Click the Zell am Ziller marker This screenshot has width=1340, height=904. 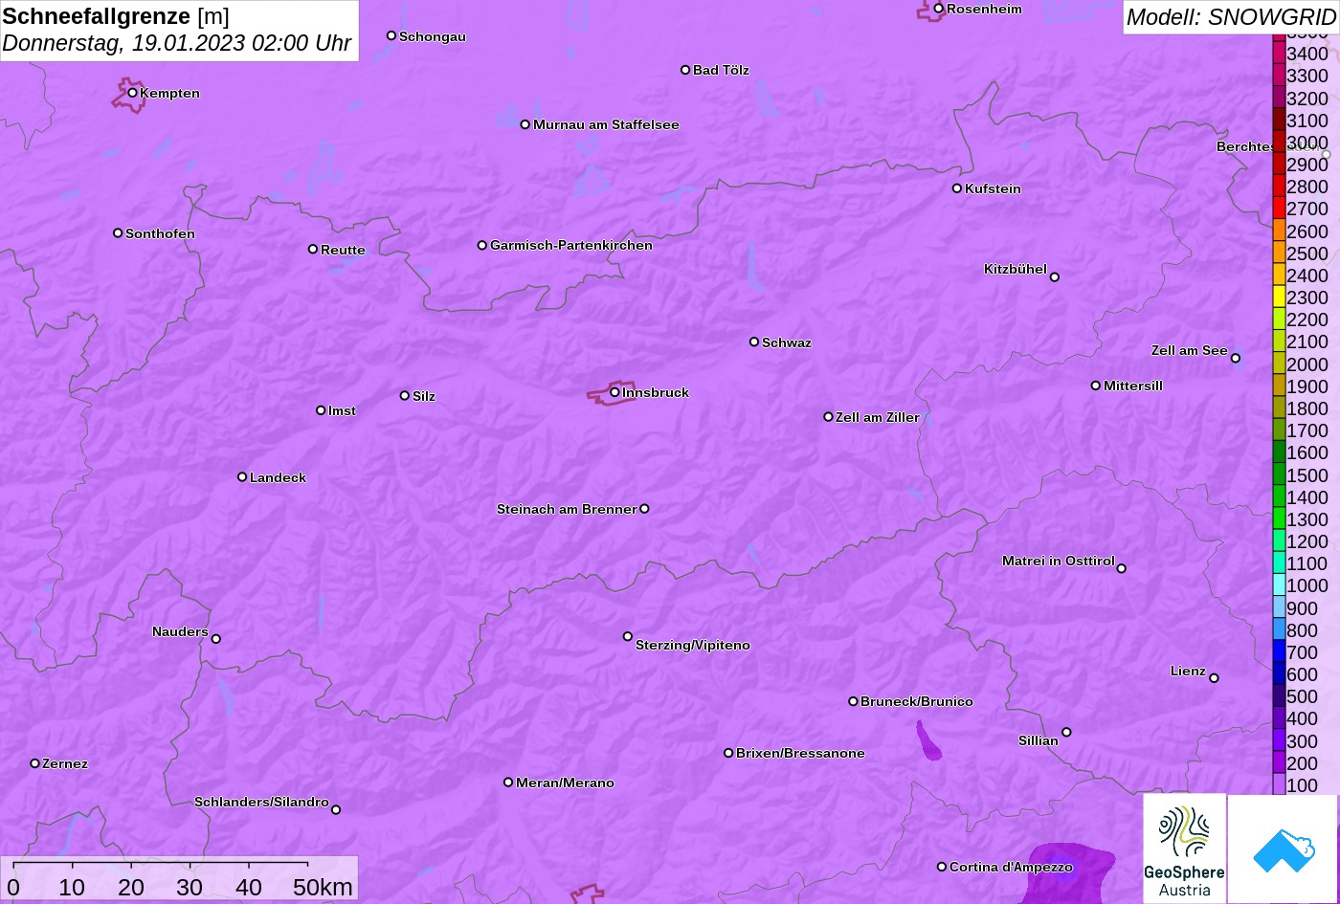(x=829, y=417)
